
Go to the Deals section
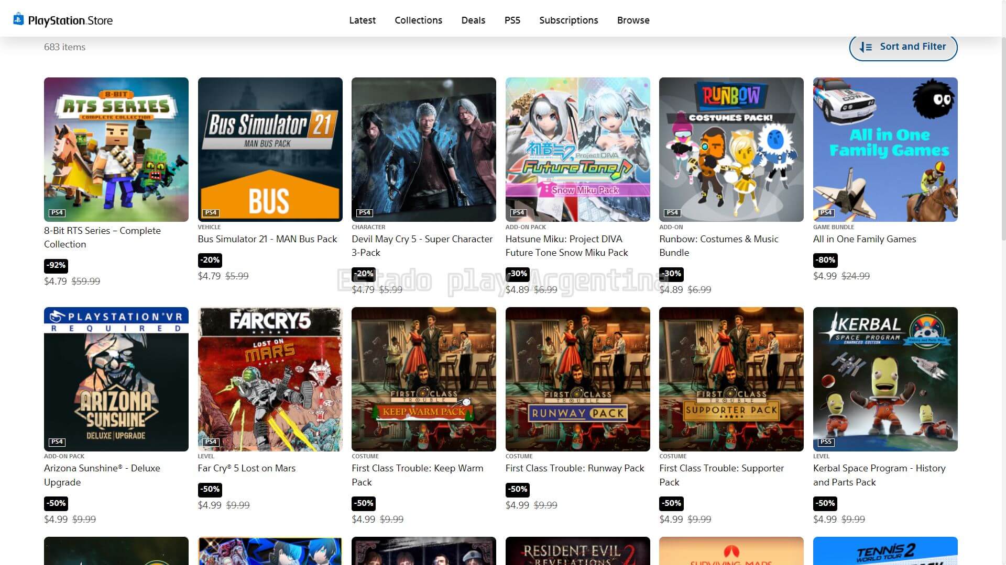pos(473,20)
